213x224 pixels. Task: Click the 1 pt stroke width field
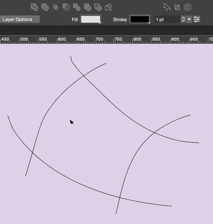pos(167,19)
